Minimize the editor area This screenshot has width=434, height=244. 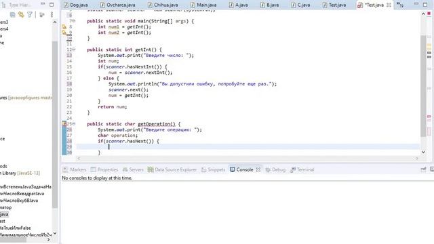(x=416, y=3)
